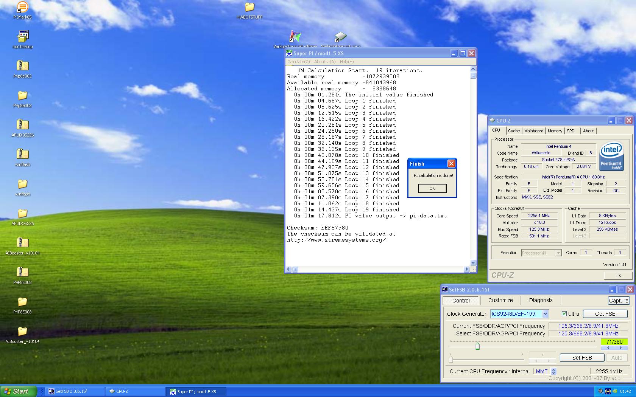Click the FSB frequency slider thumb

pyautogui.click(x=477, y=346)
